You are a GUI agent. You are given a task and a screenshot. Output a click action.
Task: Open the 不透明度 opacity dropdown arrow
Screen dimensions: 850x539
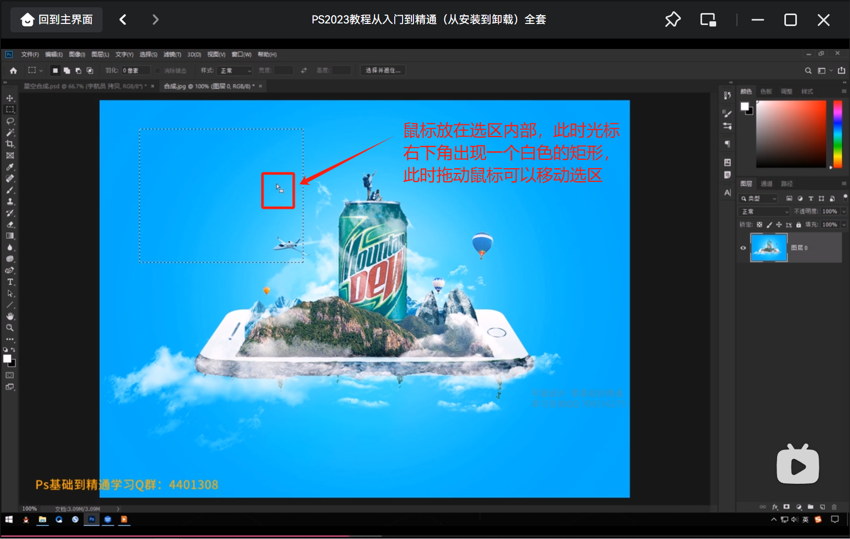[x=844, y=211]
